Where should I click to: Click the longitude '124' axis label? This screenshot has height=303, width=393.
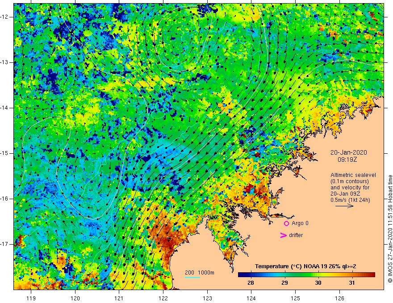(251, 298)
